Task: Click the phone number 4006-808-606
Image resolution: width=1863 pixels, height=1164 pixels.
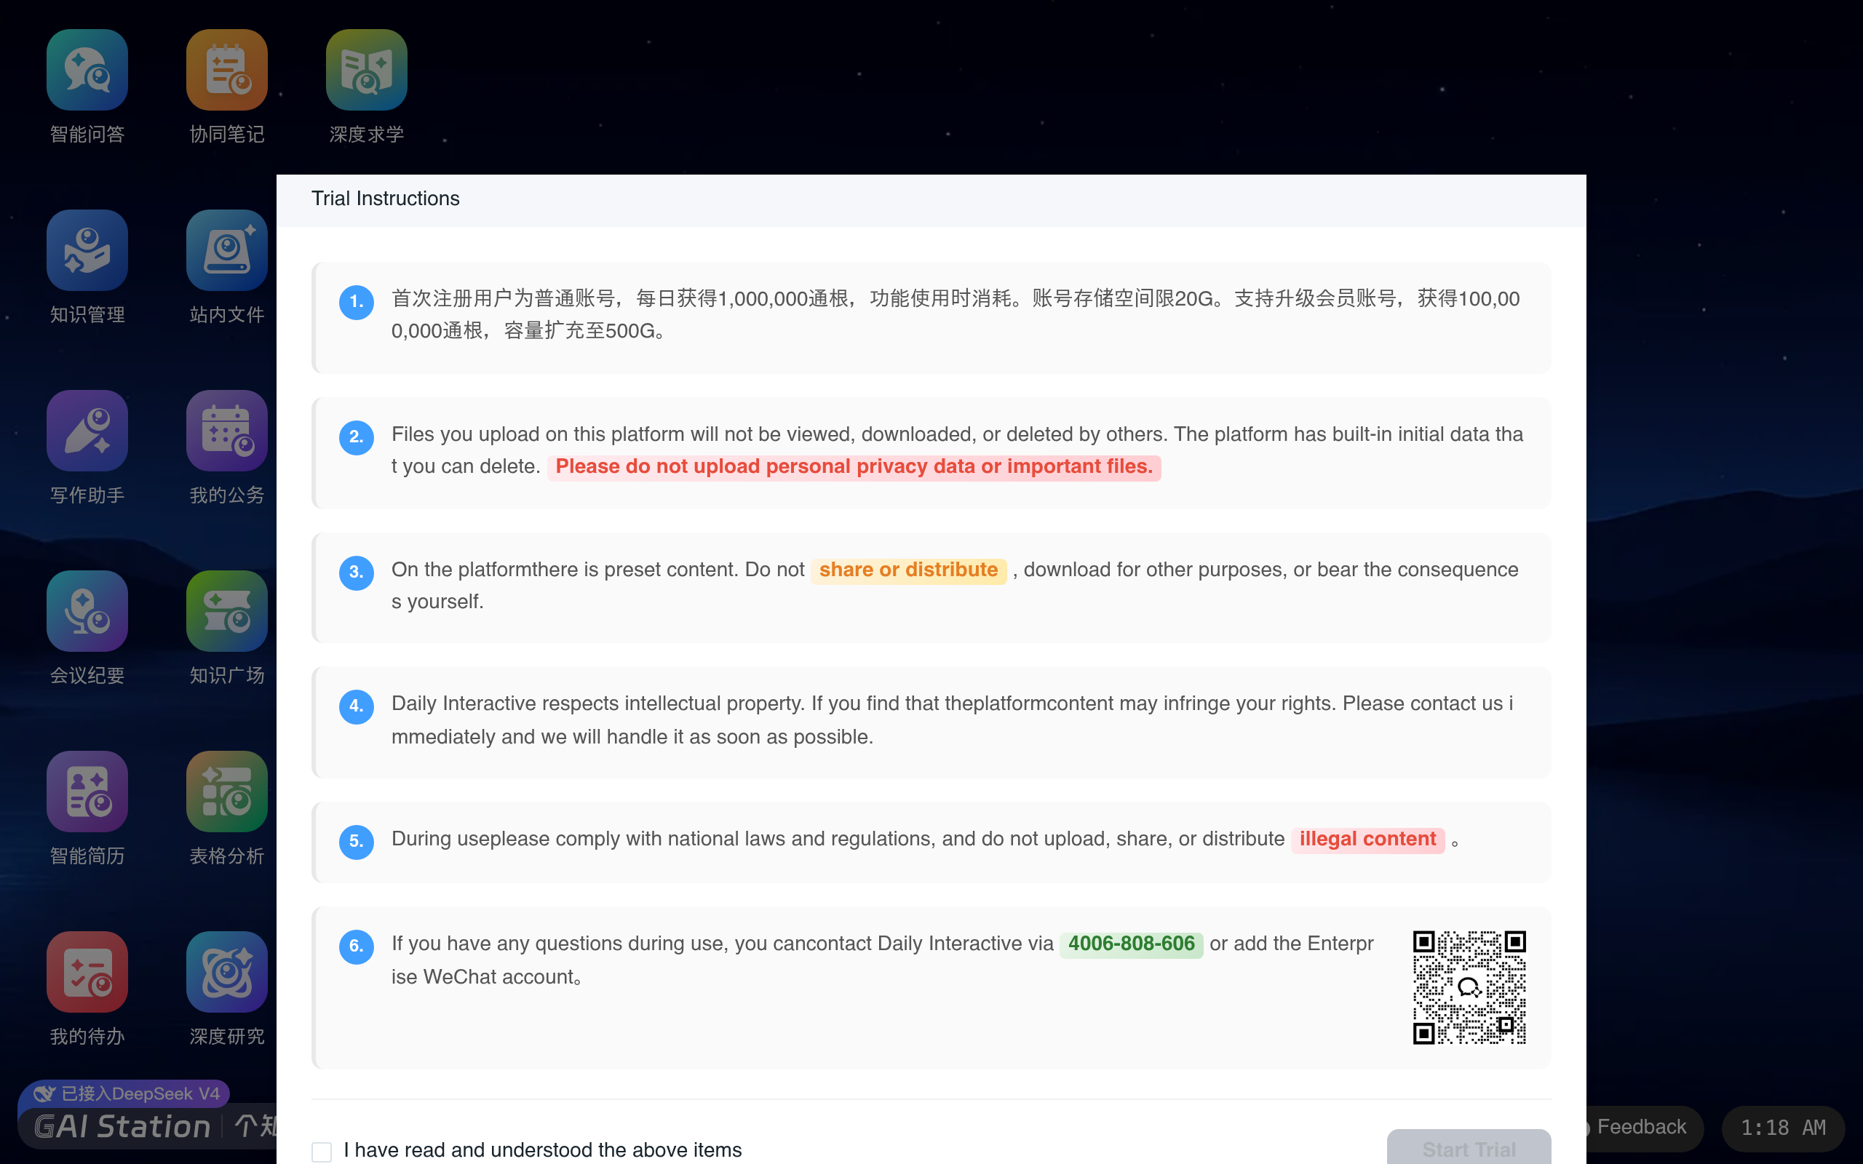Action: [x=1131, y=944]
